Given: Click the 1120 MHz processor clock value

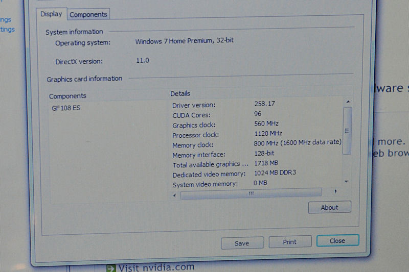Looking at the screenshot, I should pyautogui.click(x=268, y=133).
